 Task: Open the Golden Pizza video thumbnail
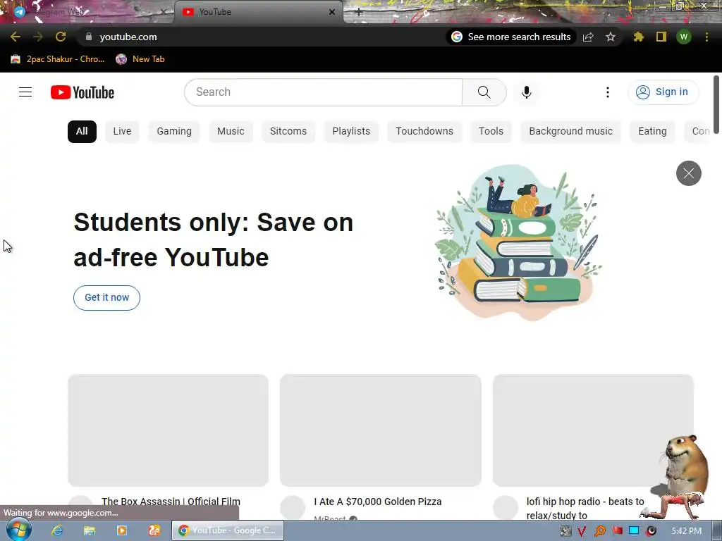(380, 430)
